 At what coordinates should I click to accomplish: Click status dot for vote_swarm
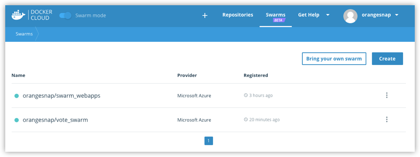point(16,120)
